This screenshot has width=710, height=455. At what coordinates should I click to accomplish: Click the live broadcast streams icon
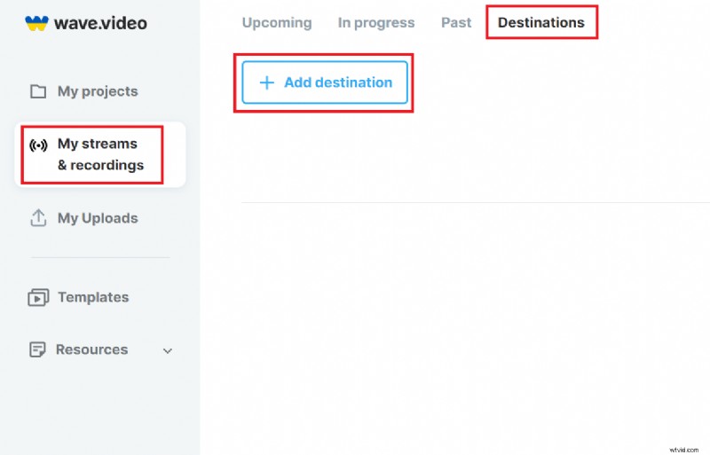point(38,145)
